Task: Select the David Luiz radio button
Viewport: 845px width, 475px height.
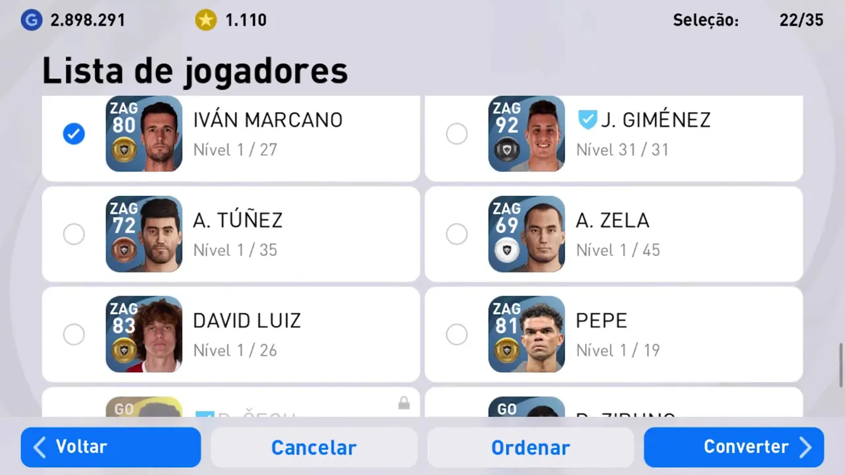Action: (x=74, y=334)
